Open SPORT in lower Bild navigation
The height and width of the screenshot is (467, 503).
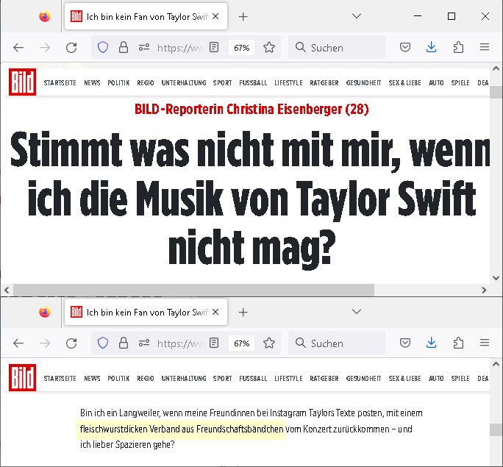pyautogui.click(x=222, y=379)
